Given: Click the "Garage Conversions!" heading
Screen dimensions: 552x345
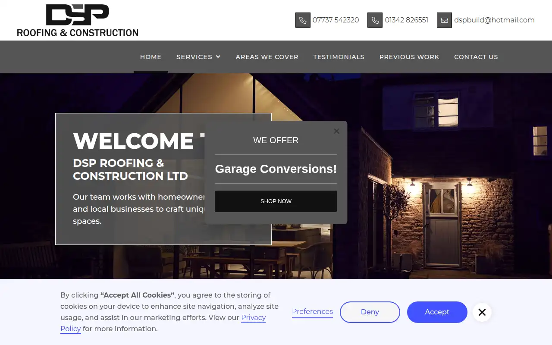Looking at the screenshot, I should (276, 169).
